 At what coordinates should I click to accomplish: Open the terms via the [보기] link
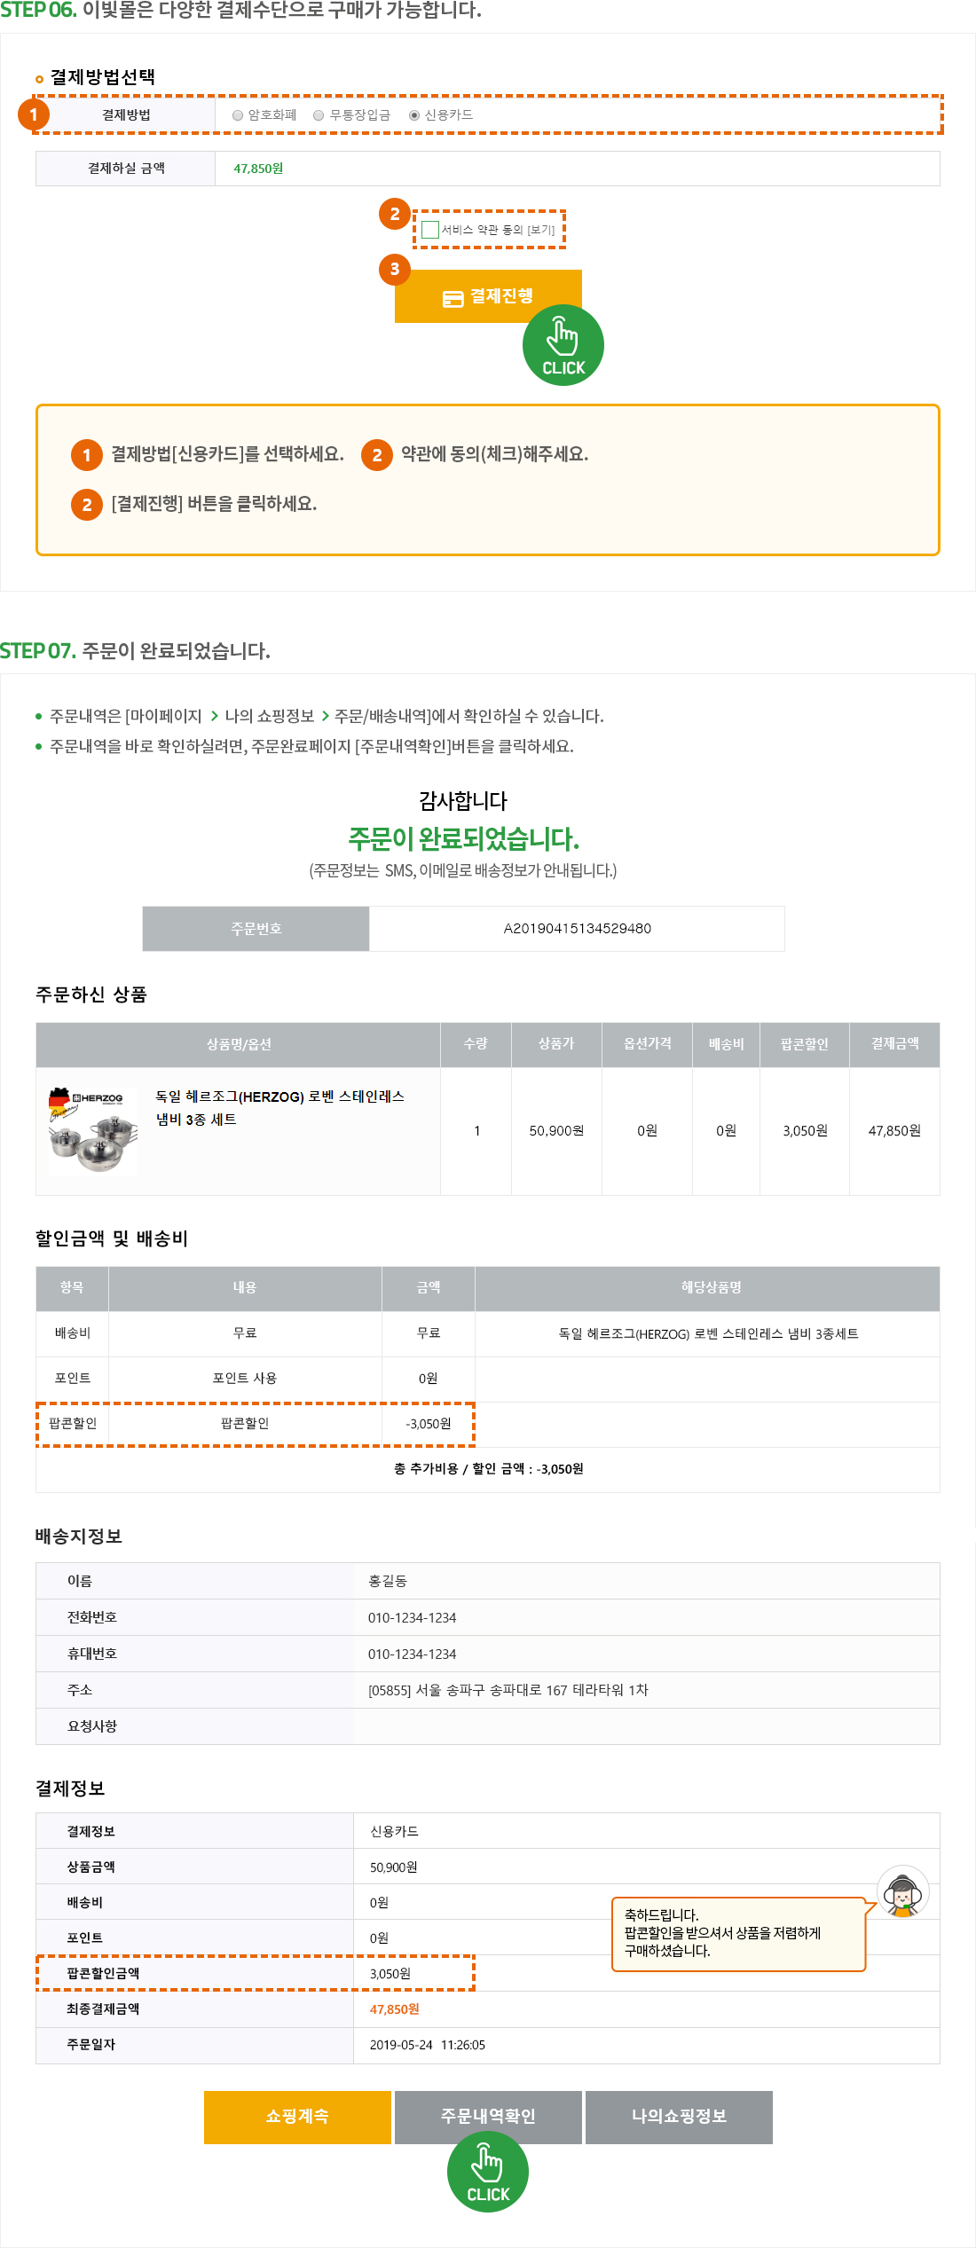click(x=541, y=230)
